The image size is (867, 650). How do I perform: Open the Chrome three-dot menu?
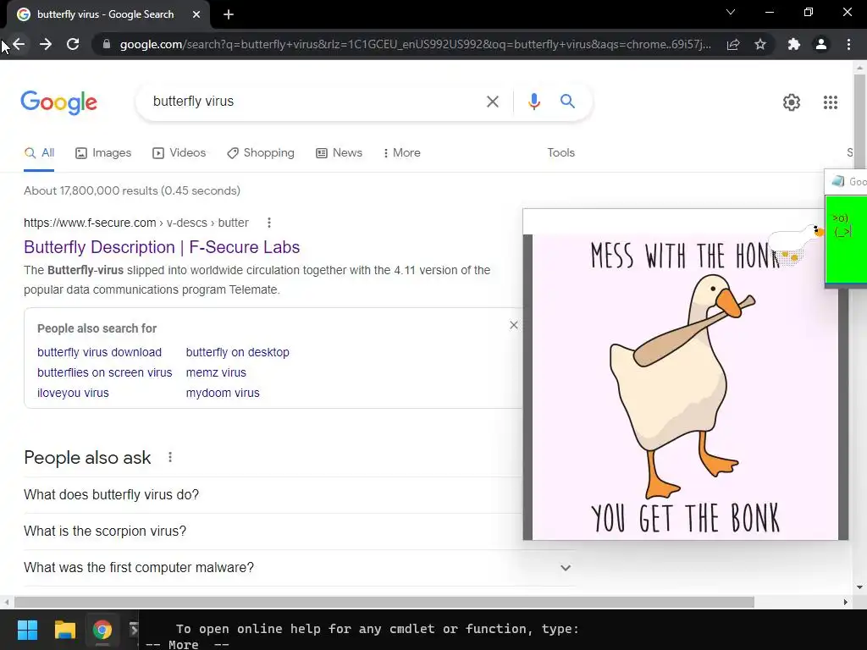[x=848, y=44]
